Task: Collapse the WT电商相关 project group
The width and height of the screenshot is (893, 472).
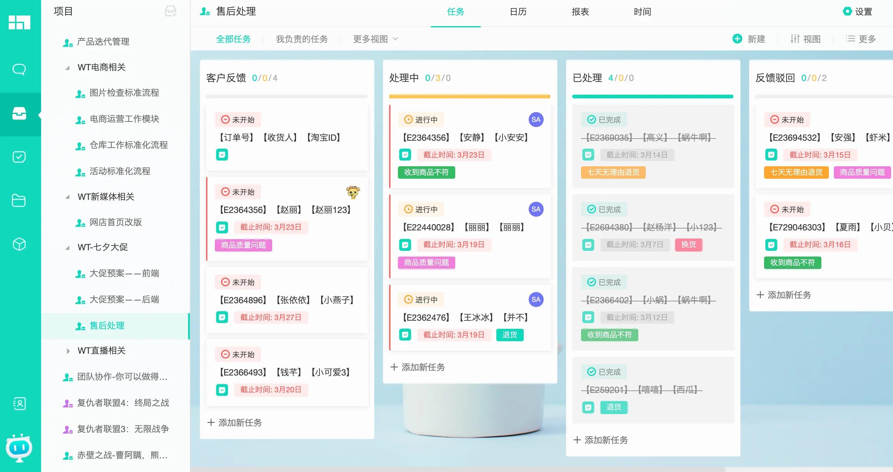Action: pyautogui.click(x=68, y=68)
